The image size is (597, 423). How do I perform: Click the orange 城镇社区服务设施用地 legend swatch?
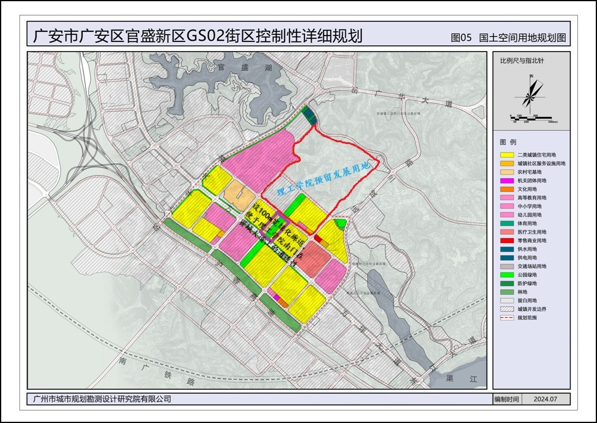pos(506,163)
